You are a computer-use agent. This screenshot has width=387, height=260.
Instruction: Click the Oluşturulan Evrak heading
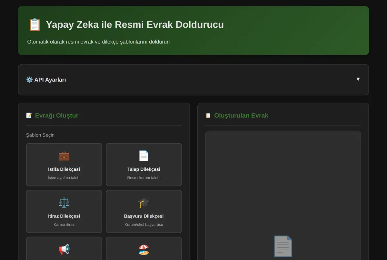(x=241, y=115)
